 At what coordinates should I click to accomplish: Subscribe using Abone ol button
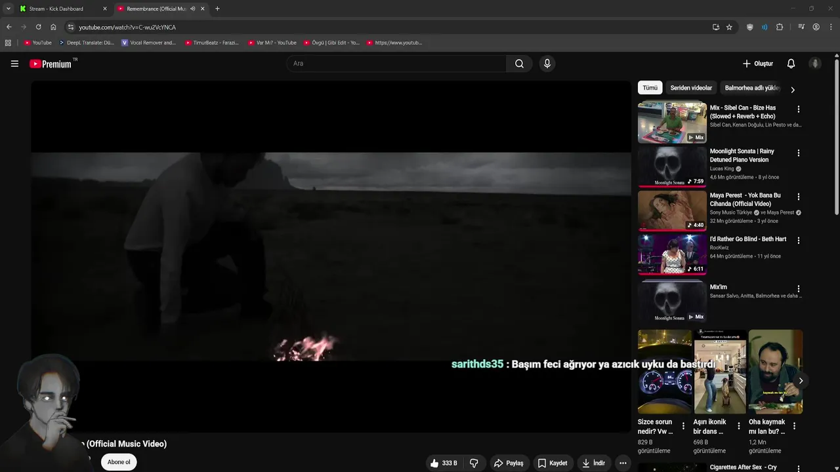tap(119, 462)
